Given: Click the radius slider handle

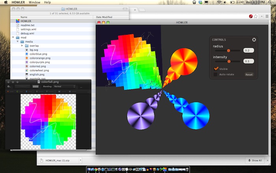Looking at the screenshot, I should pyautogui.click(x=228, y=51).
